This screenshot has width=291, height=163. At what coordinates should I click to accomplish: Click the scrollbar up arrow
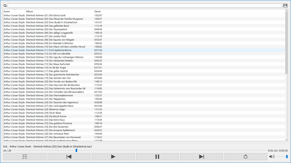286,11
